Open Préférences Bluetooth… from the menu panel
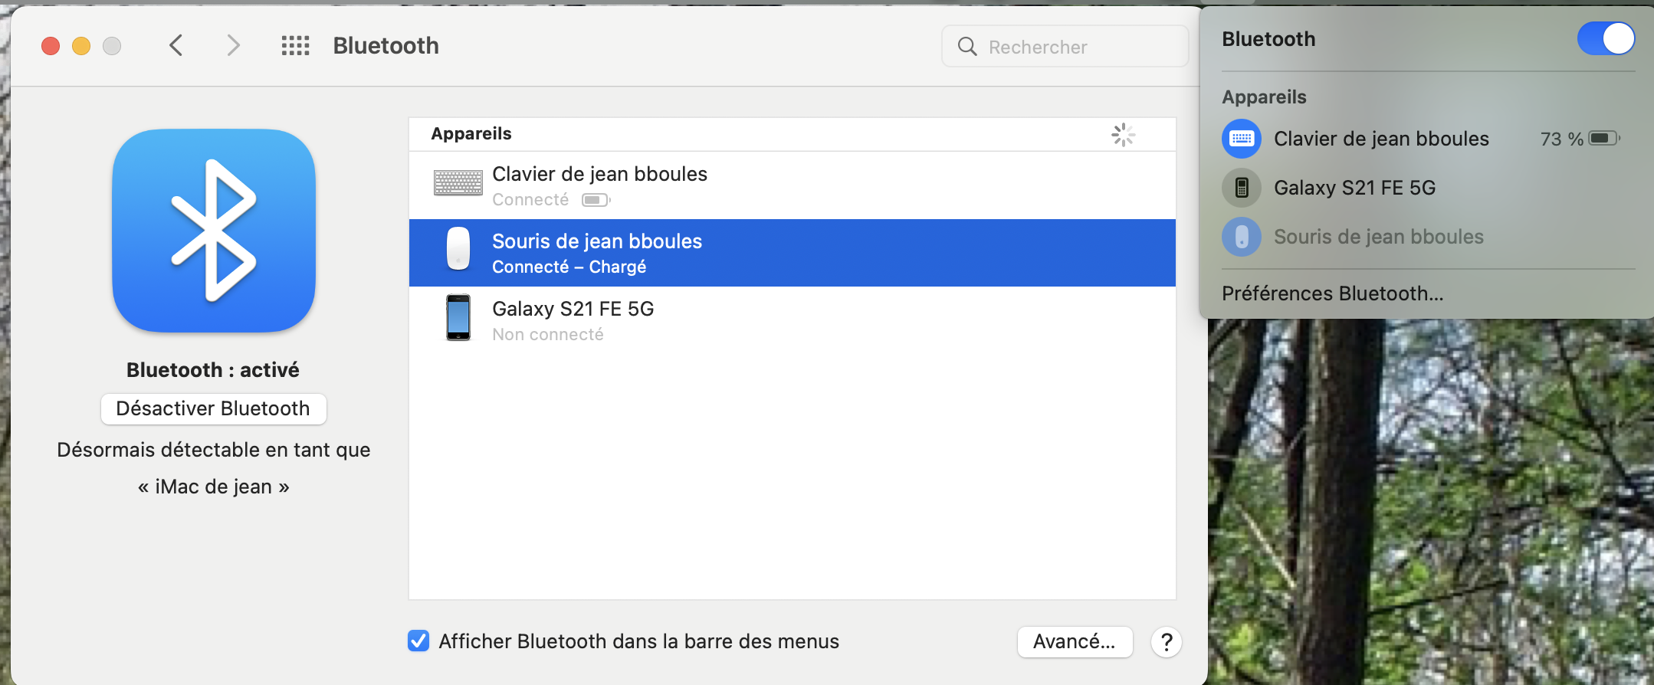This screenshot has height=685, width=1654. [x=1332, y=293]
